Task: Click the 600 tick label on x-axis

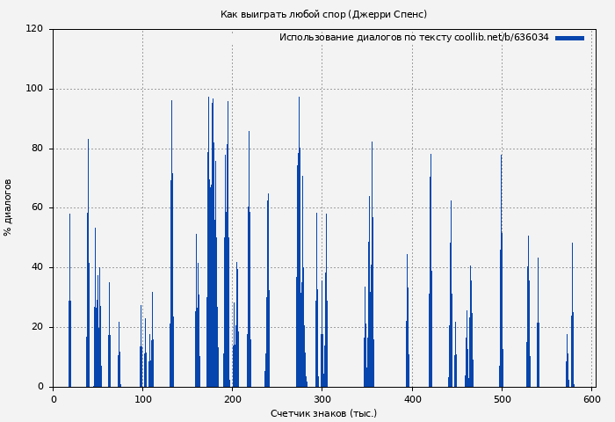Action: (x=591, y=398)
